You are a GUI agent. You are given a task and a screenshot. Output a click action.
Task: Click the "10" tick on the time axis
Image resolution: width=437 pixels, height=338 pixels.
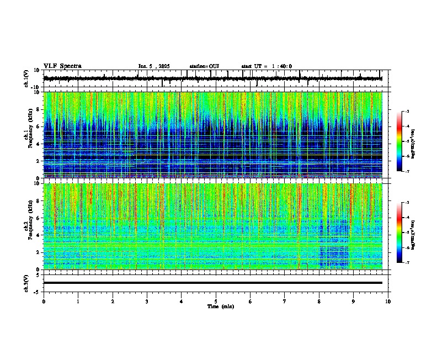(388, 302)
